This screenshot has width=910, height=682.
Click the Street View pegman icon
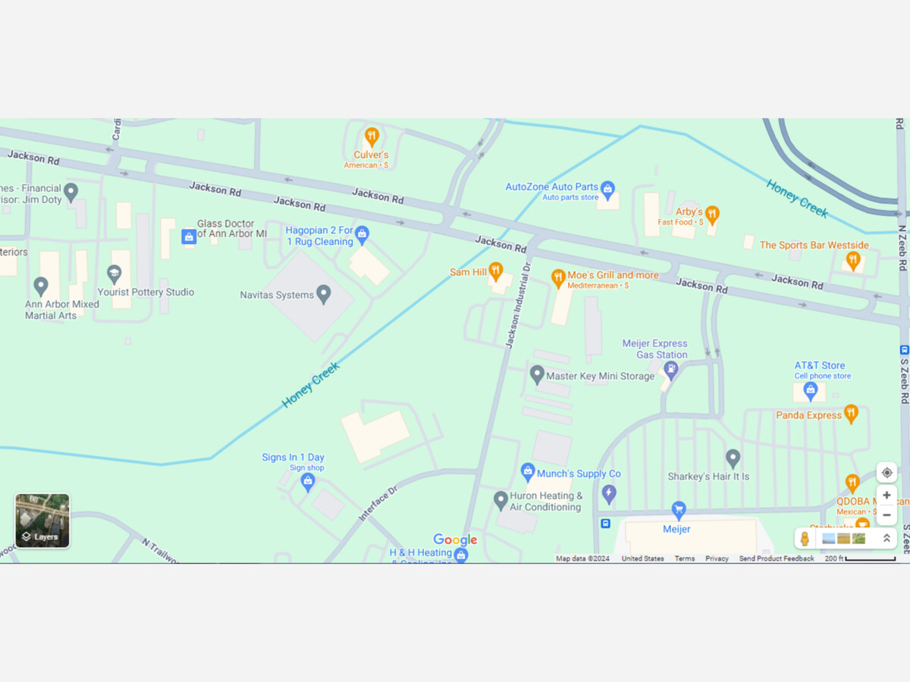pos(805,539)
